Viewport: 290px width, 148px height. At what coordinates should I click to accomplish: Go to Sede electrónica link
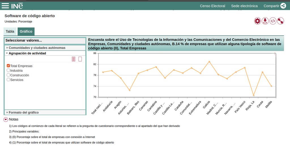point(244,6)
